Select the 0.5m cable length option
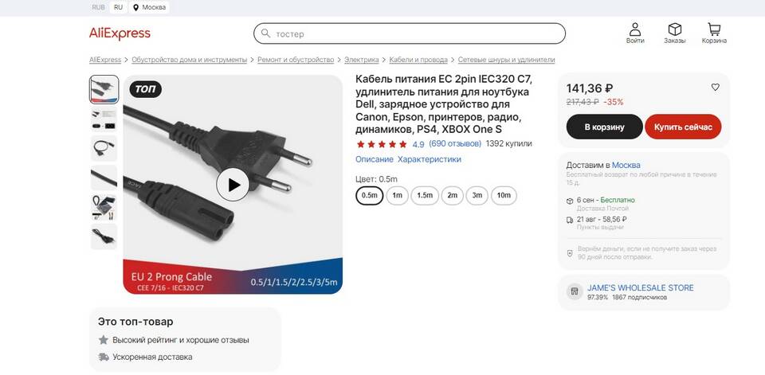 tap(370, 196)
